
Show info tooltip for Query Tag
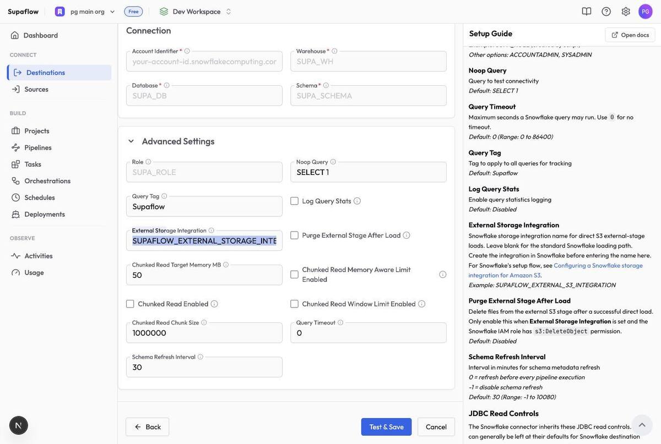[164, 196]
